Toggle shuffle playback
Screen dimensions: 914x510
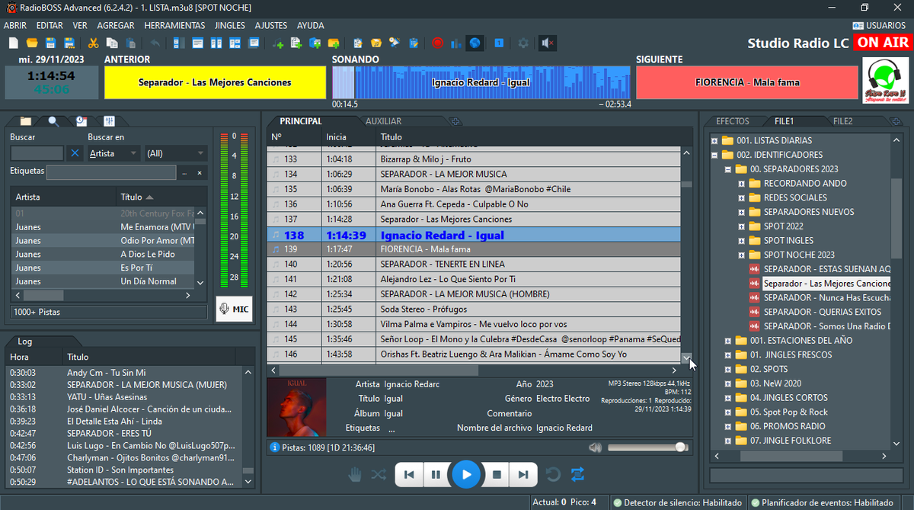pos(379,475)
